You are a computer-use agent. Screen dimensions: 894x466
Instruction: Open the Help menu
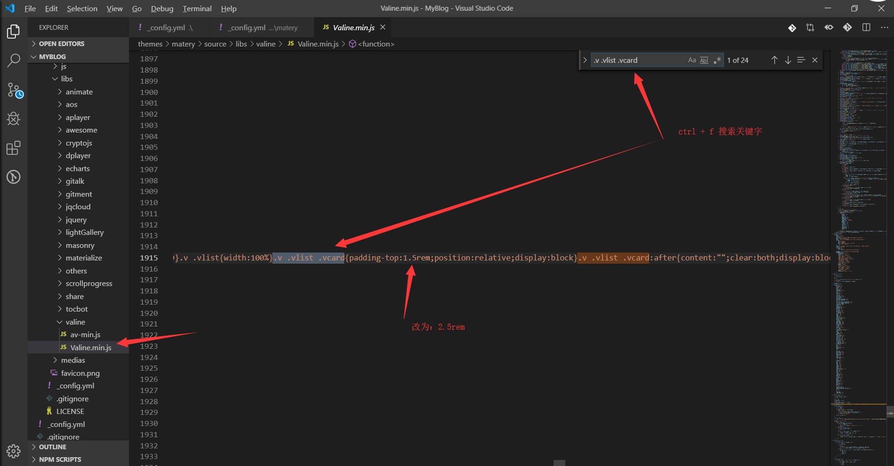tap(229, 8)
